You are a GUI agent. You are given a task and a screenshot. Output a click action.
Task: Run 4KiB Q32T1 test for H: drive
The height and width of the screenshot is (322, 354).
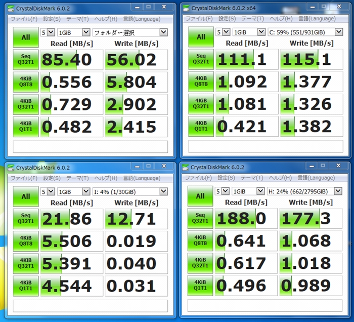(x=200, y=263)
